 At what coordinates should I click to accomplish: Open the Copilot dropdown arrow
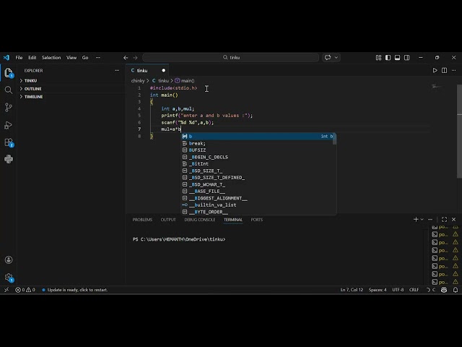click(336, 58)
